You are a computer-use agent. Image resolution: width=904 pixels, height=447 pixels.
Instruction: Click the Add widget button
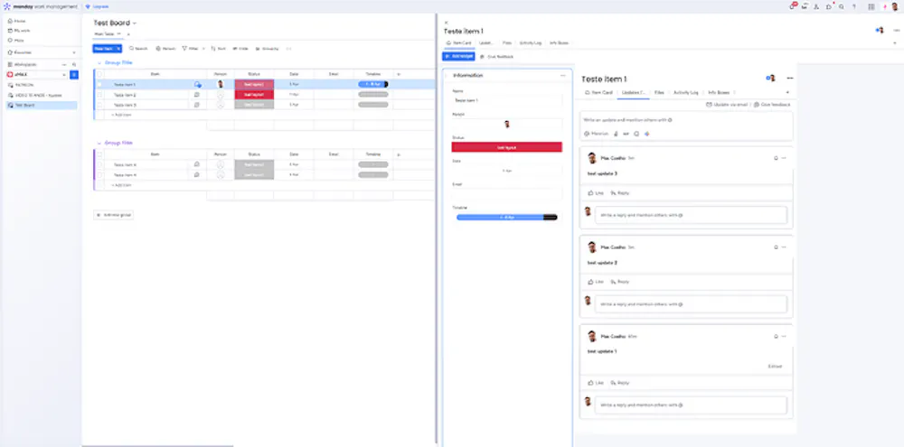(458, 57)
